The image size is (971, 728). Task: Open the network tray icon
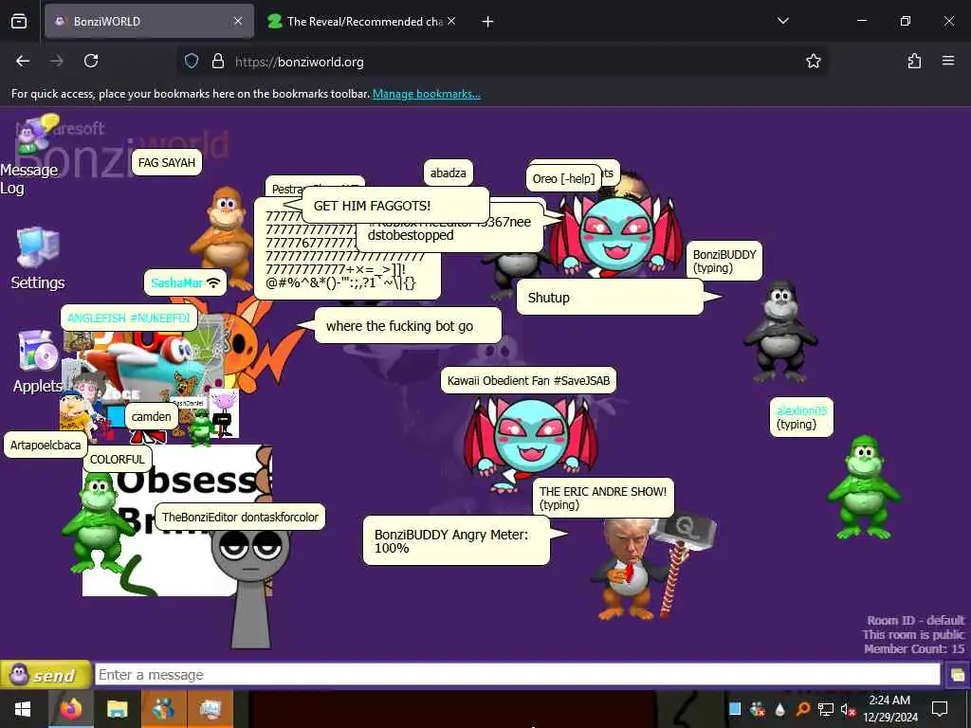[x=826, y=709]
